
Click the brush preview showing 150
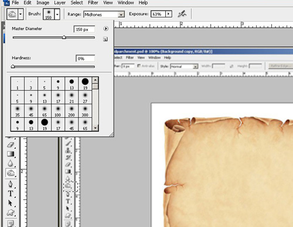point(49,14)
